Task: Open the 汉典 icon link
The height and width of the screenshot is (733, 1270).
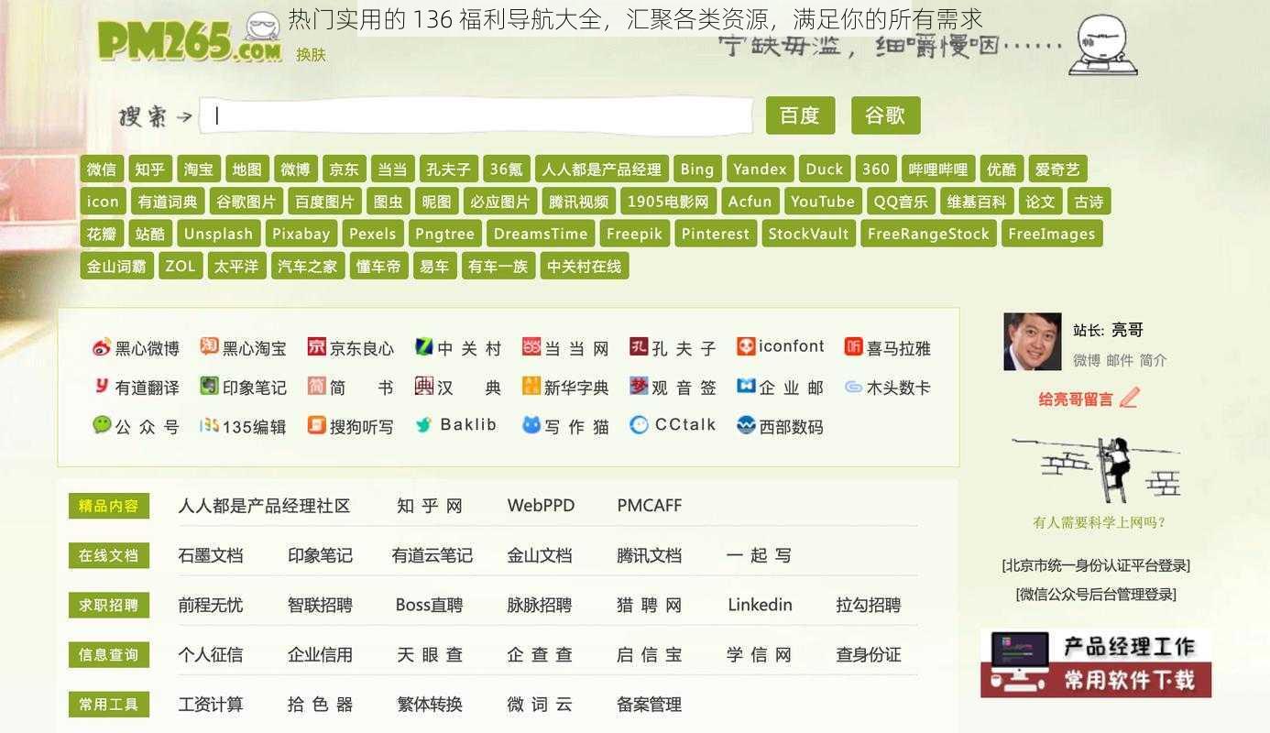Action: point(458,388)
